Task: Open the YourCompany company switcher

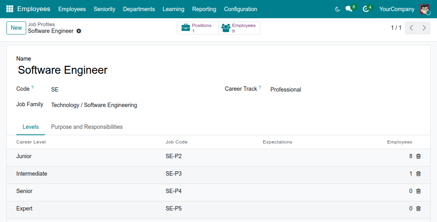Action: (x=396, y=9)
